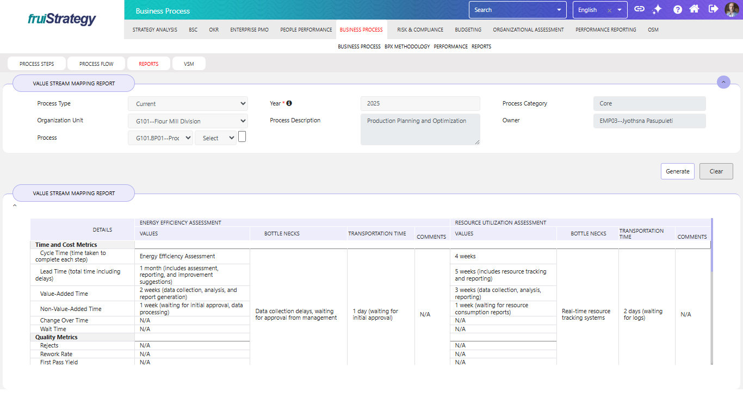Click the logout arrow icon
Viewport: 743px width, 398px height.
click(713, 9)
